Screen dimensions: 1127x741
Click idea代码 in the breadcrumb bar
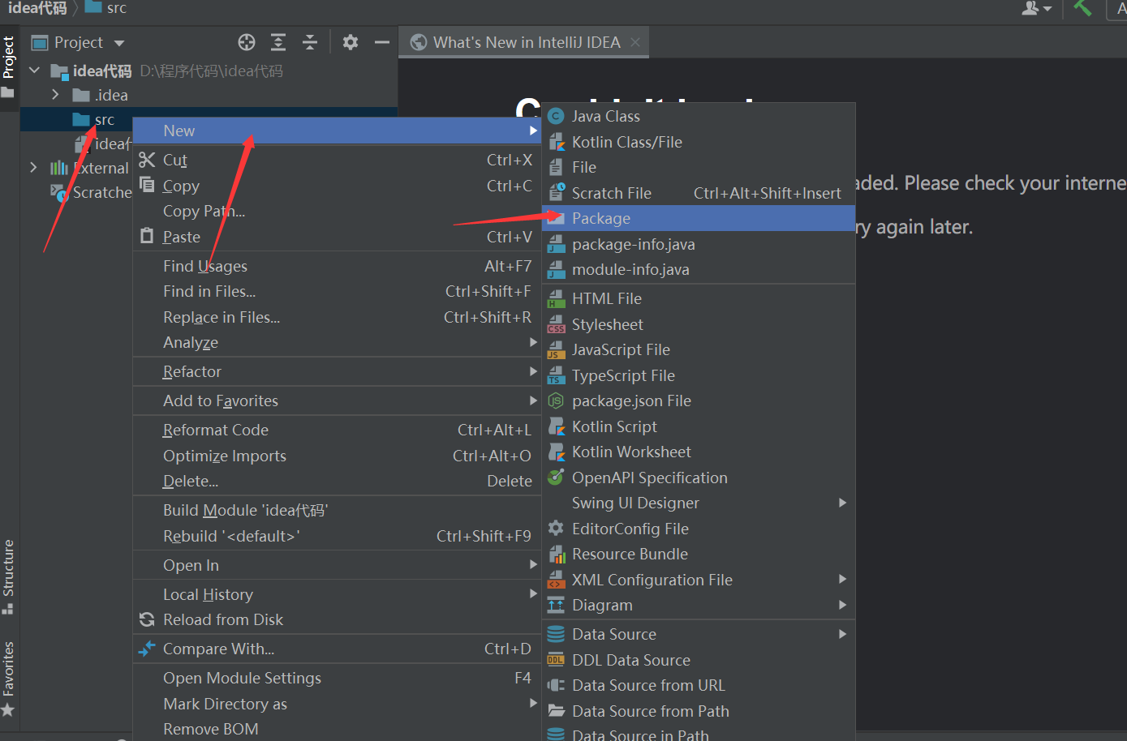pos(37,8)
